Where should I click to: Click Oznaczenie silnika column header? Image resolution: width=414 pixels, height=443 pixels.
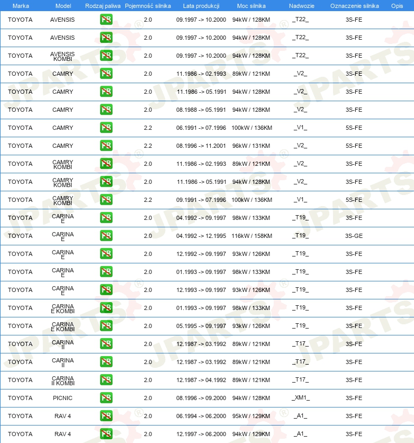tap(355, 6)
